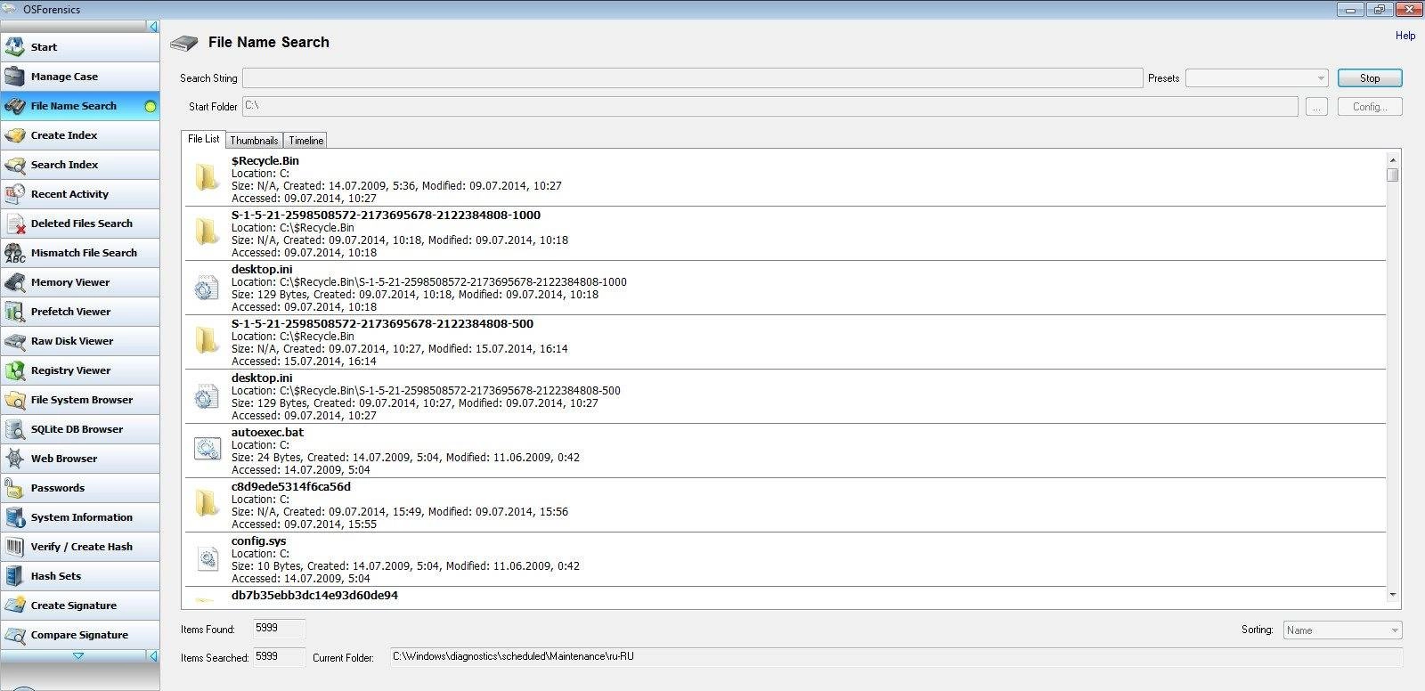
Task: Open Passwords module
Action: pyautogui.click(x=80, y=488)
